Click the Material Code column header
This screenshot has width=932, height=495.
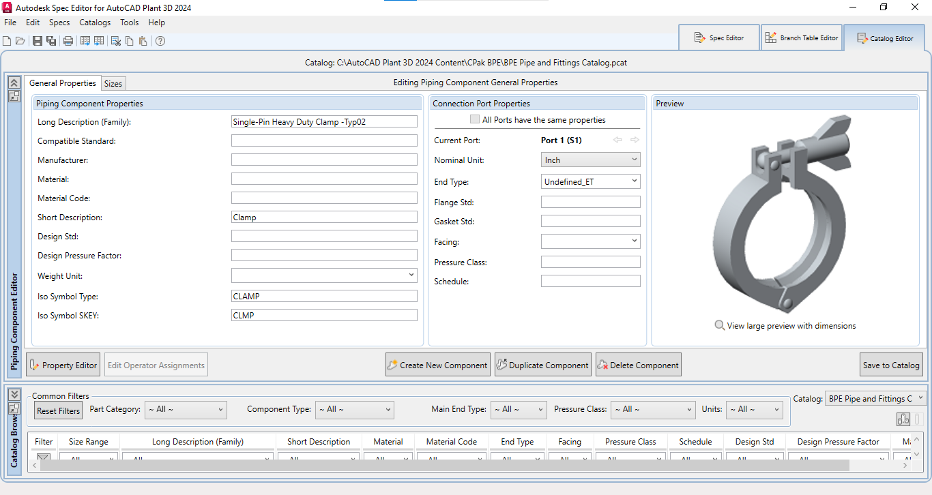tap(452, 442)
